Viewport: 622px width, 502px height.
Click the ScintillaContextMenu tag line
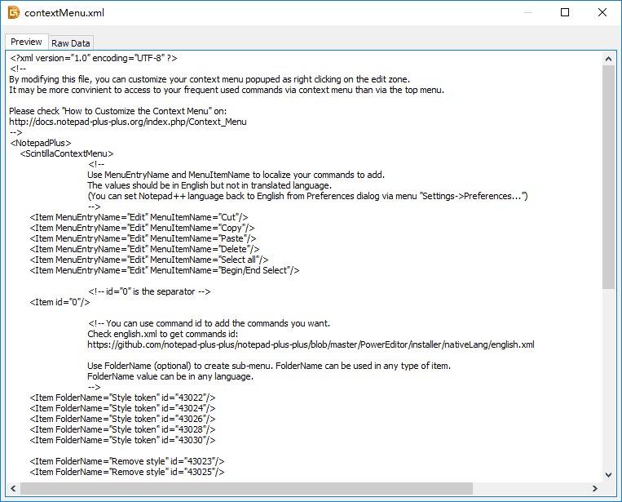[x=66, y=153]
